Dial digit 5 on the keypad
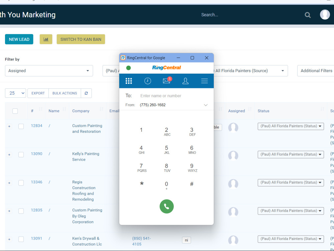The image size is (334, 251). 167,148
